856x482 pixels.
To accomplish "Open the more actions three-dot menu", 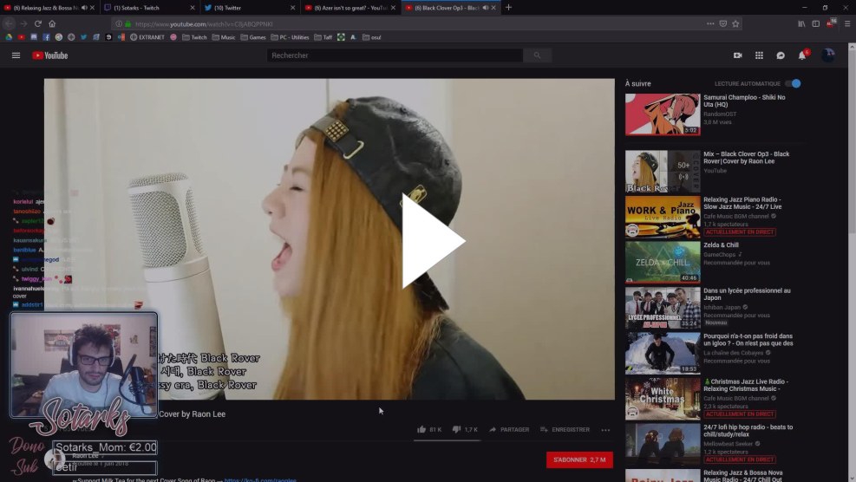I will 605,429.
